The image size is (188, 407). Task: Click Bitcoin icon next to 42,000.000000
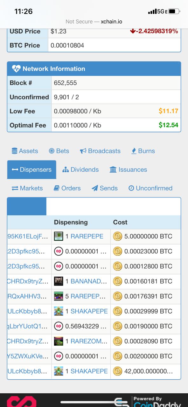pos(118,371)
